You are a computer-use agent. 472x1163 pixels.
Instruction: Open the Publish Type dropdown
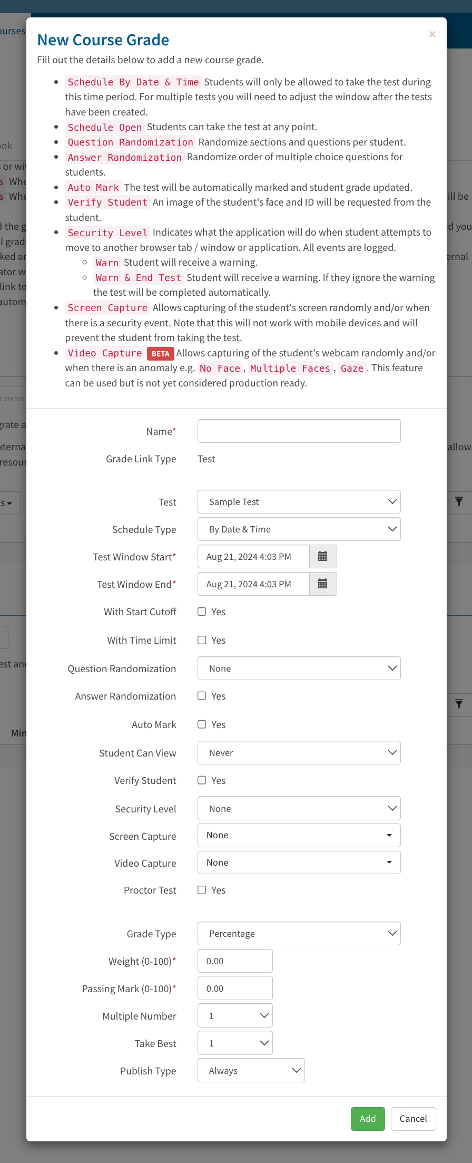coord(251,1071)
